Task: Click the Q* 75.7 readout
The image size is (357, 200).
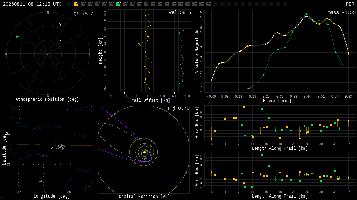Action: point(83,14)
